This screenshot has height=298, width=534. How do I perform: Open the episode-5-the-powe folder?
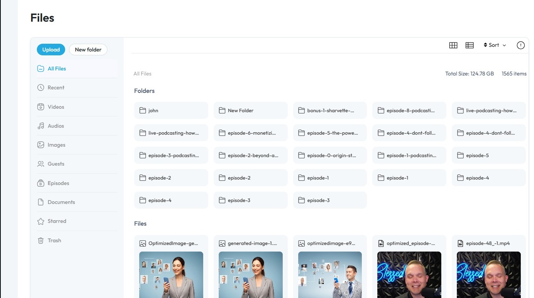coord(330,133)
